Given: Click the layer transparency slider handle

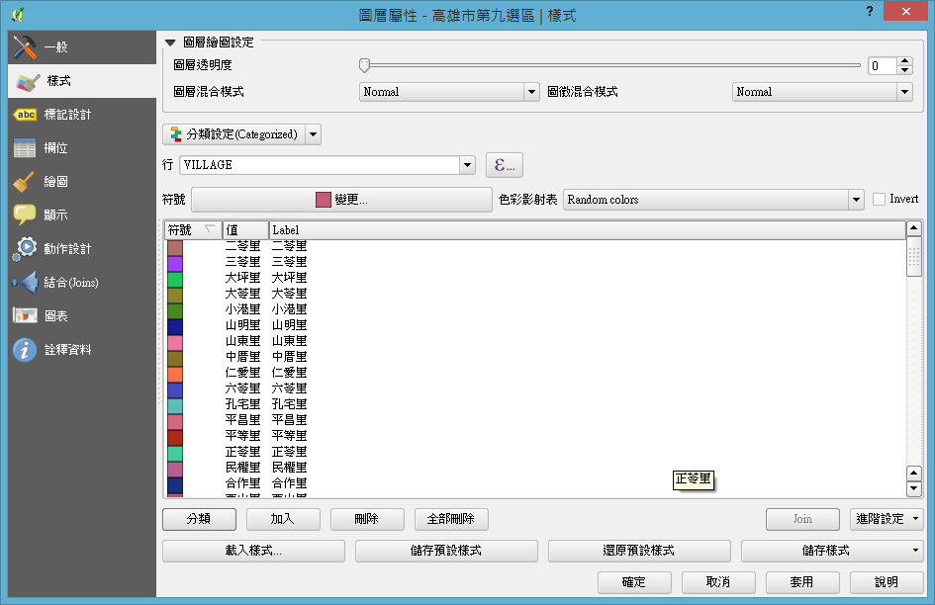Looking at the screenshot, I should (364, 65).
